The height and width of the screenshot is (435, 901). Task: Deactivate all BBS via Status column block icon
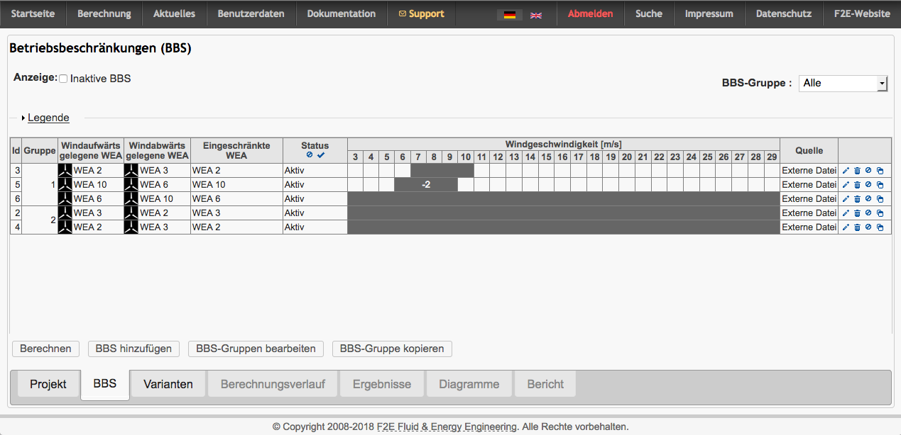tap(310, 154)
